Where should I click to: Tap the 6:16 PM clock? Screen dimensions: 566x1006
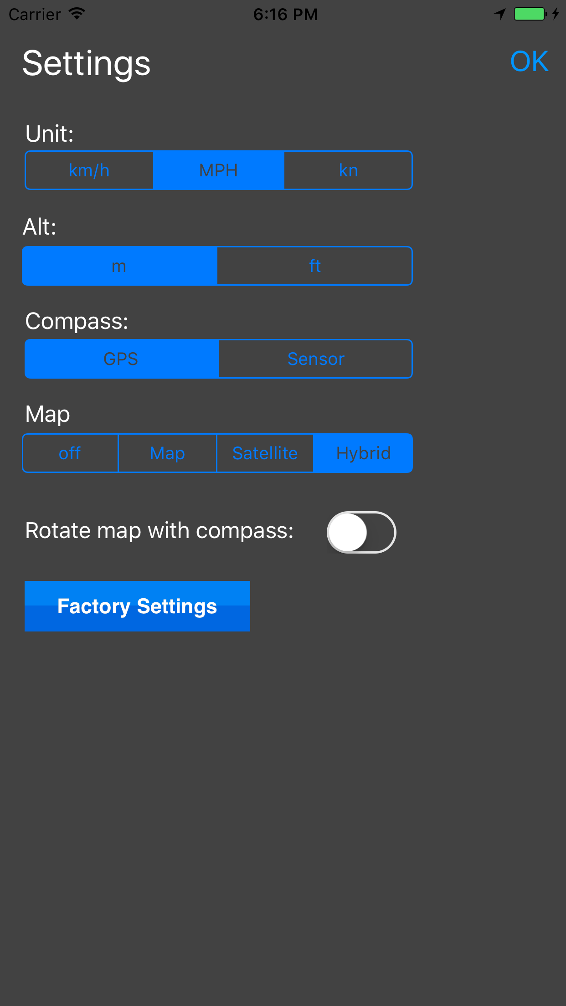285,15
